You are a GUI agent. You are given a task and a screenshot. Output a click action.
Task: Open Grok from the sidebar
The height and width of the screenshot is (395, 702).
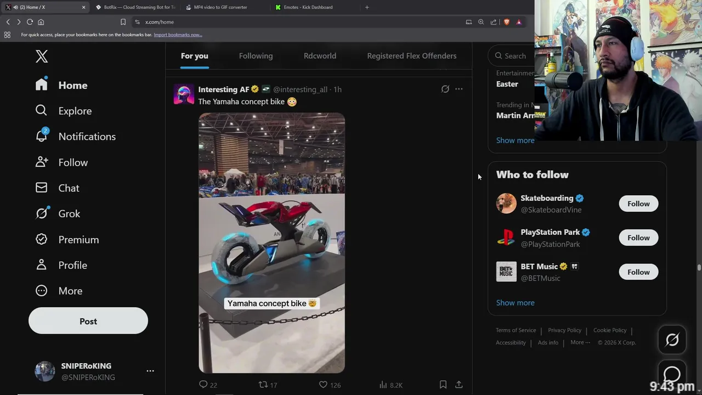[57, 213]
